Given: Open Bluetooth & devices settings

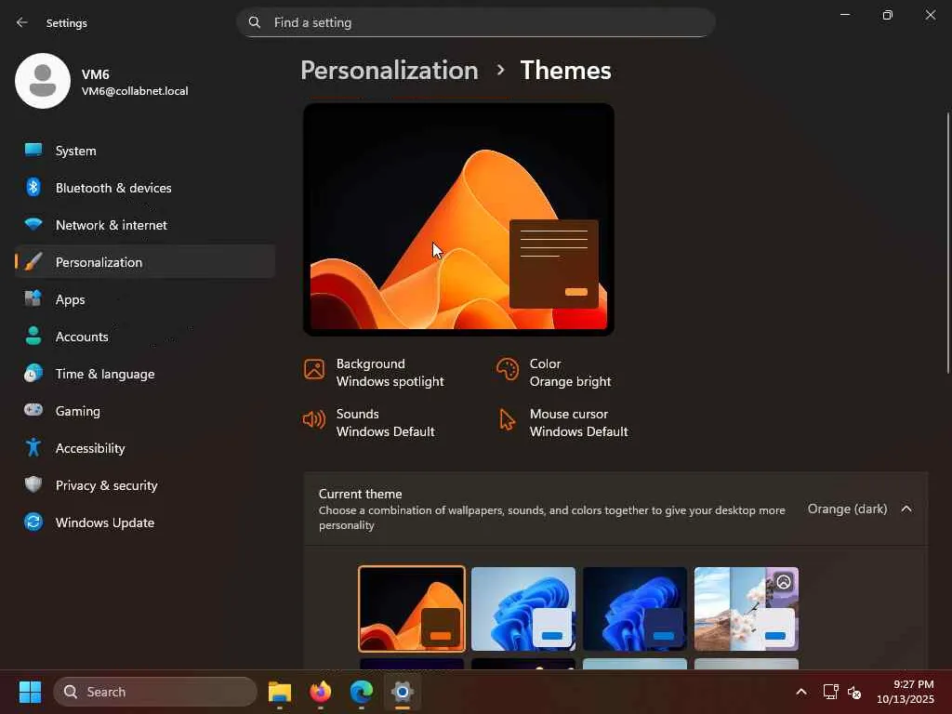Looking at the screenshot, I should [144, 187].
